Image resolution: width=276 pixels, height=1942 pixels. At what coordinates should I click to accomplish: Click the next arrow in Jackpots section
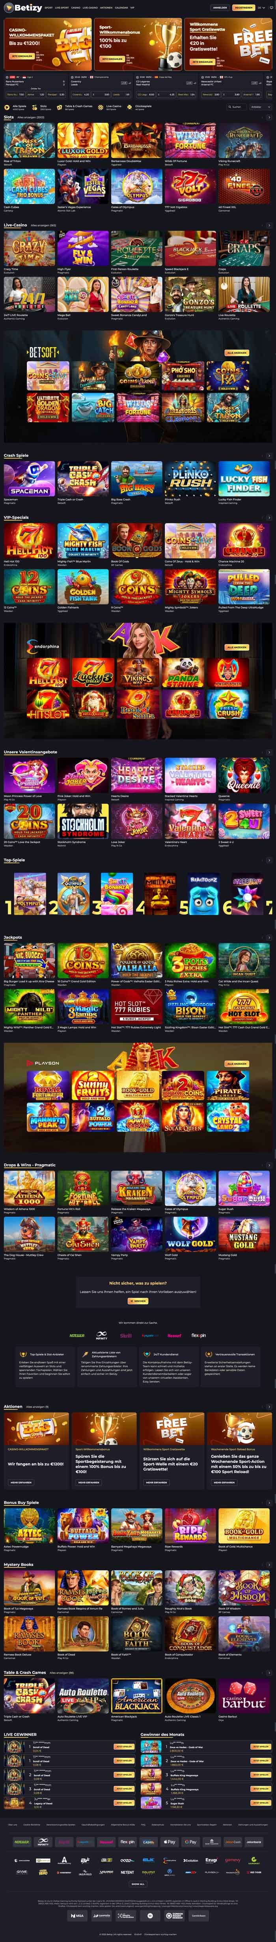(269, 938)
